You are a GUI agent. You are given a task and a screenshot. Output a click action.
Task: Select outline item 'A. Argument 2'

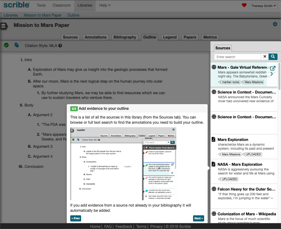tap(40, 115)
